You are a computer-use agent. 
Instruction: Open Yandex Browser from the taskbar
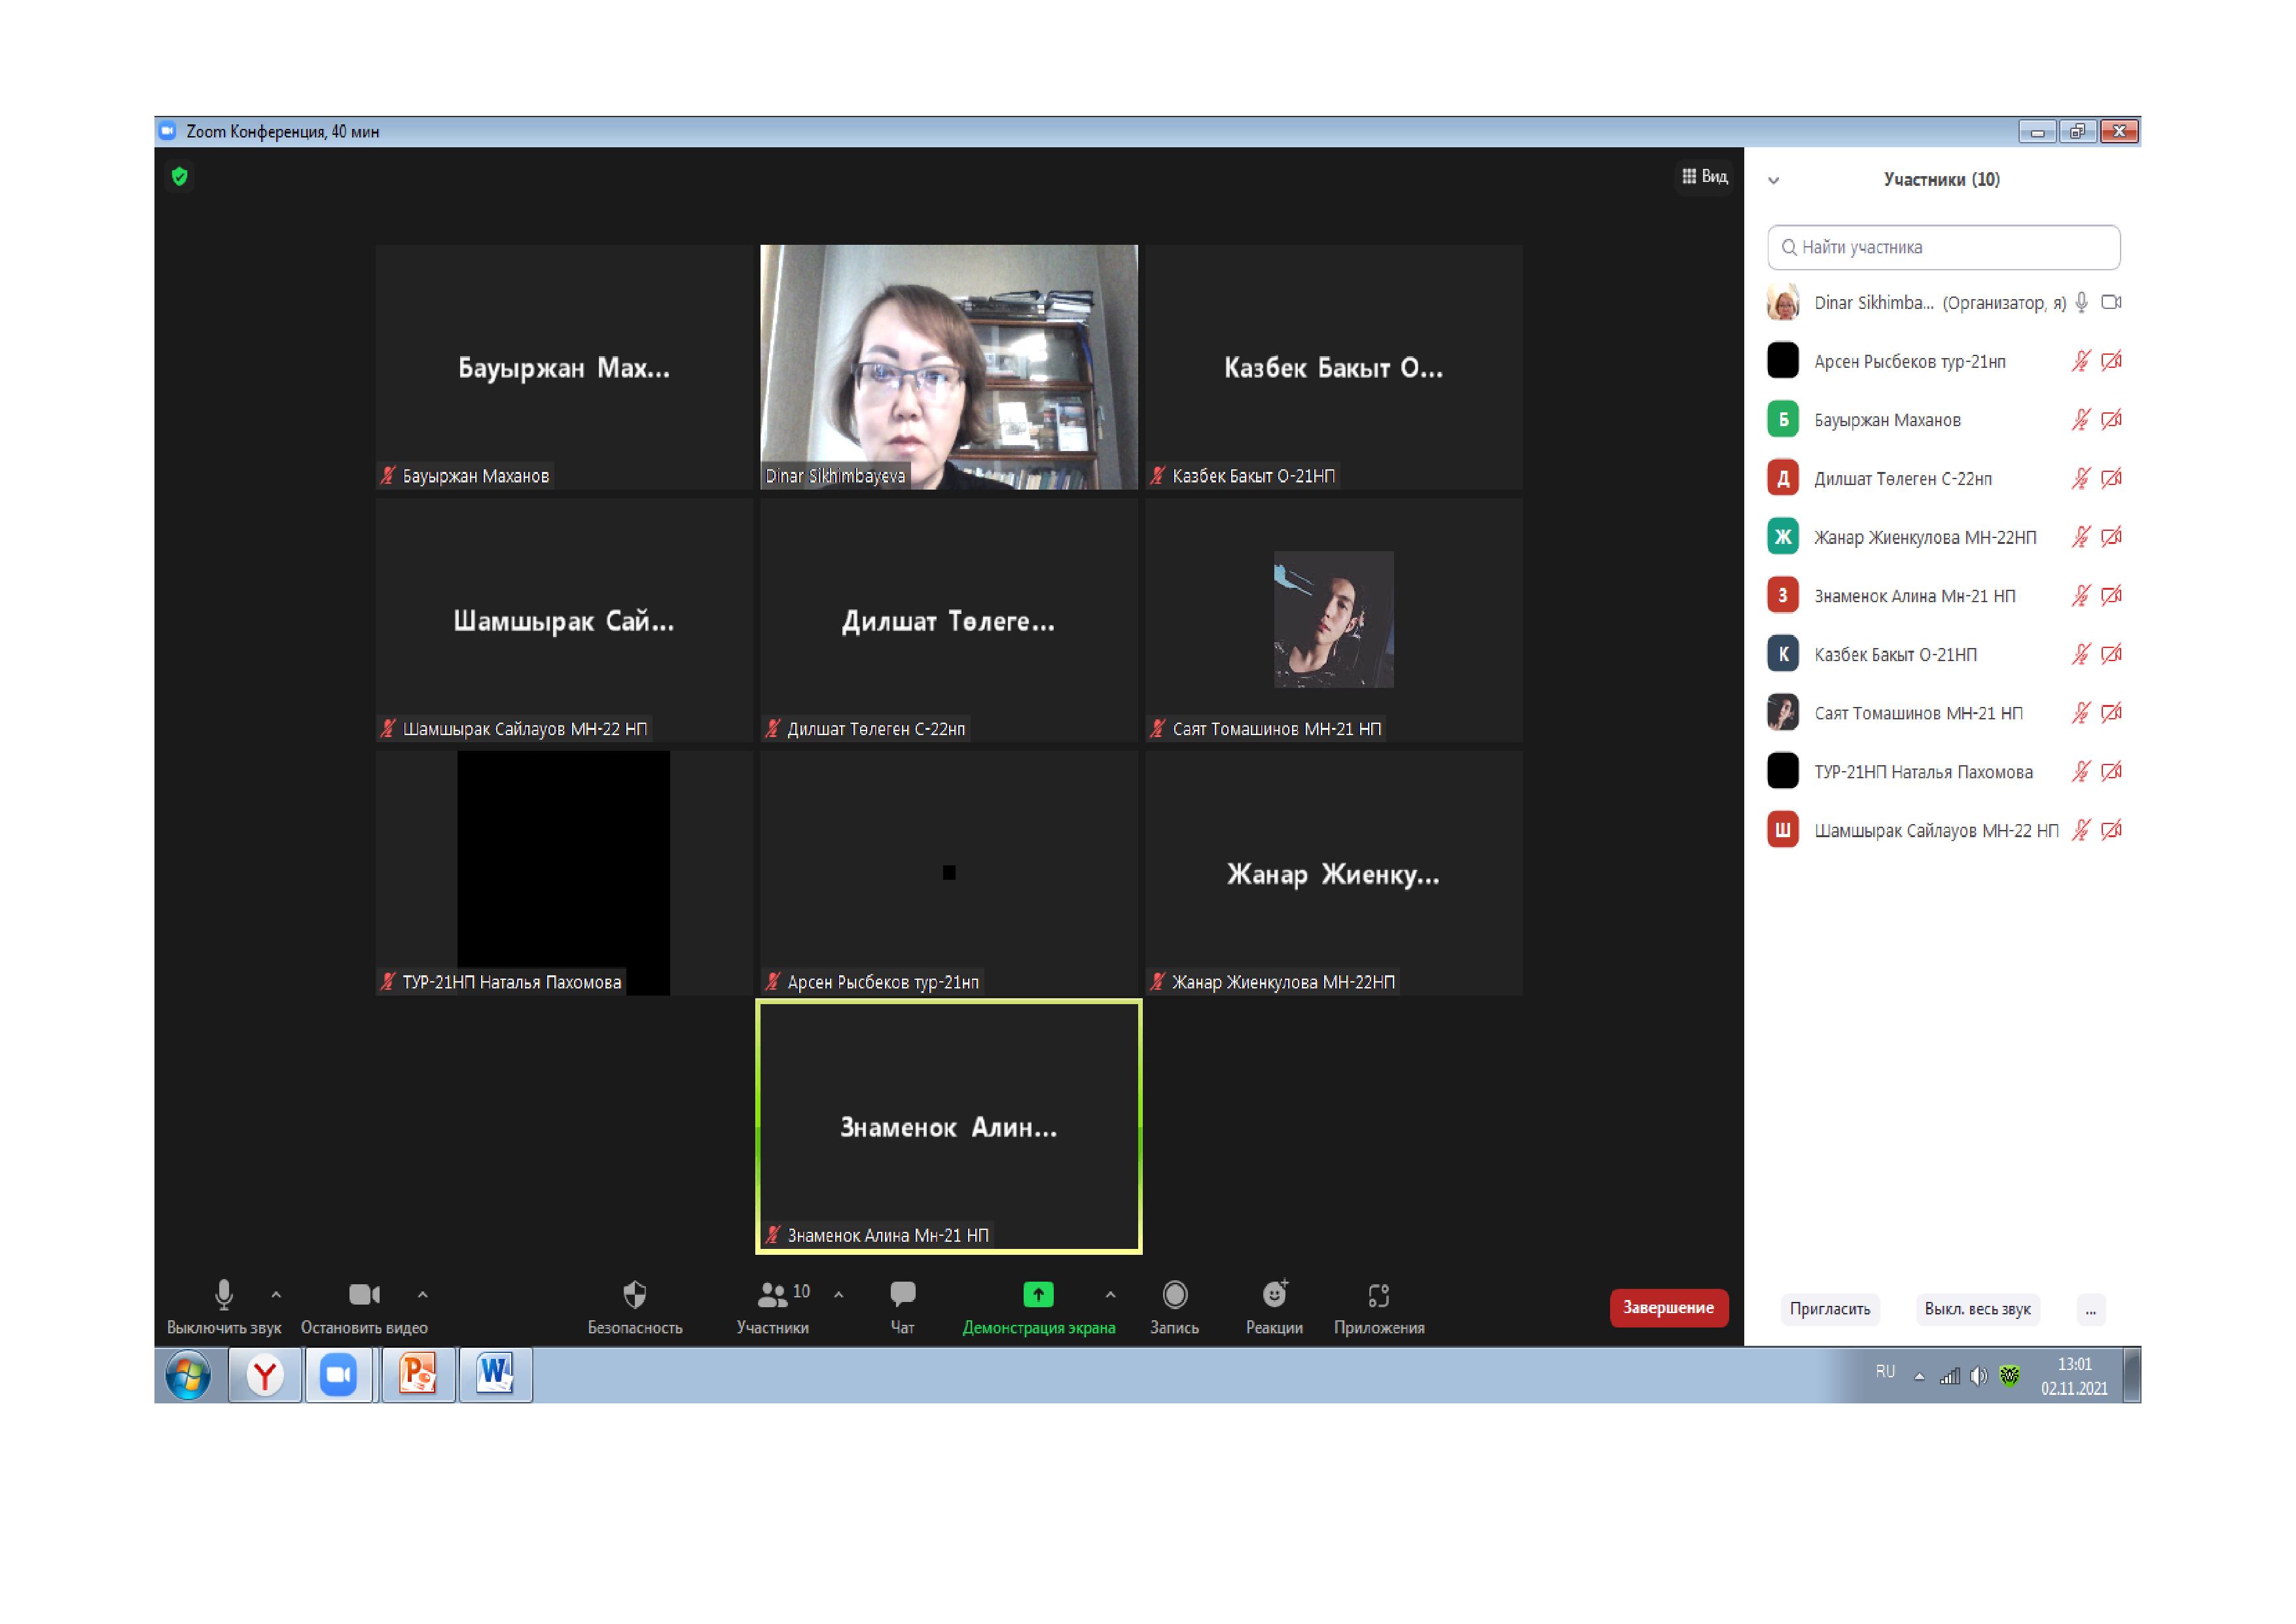click(265, 1376)
